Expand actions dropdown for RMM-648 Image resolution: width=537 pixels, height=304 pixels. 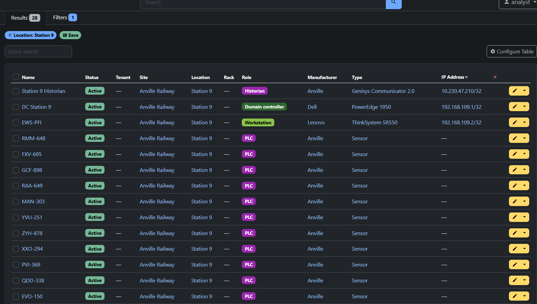pos(525,138)
